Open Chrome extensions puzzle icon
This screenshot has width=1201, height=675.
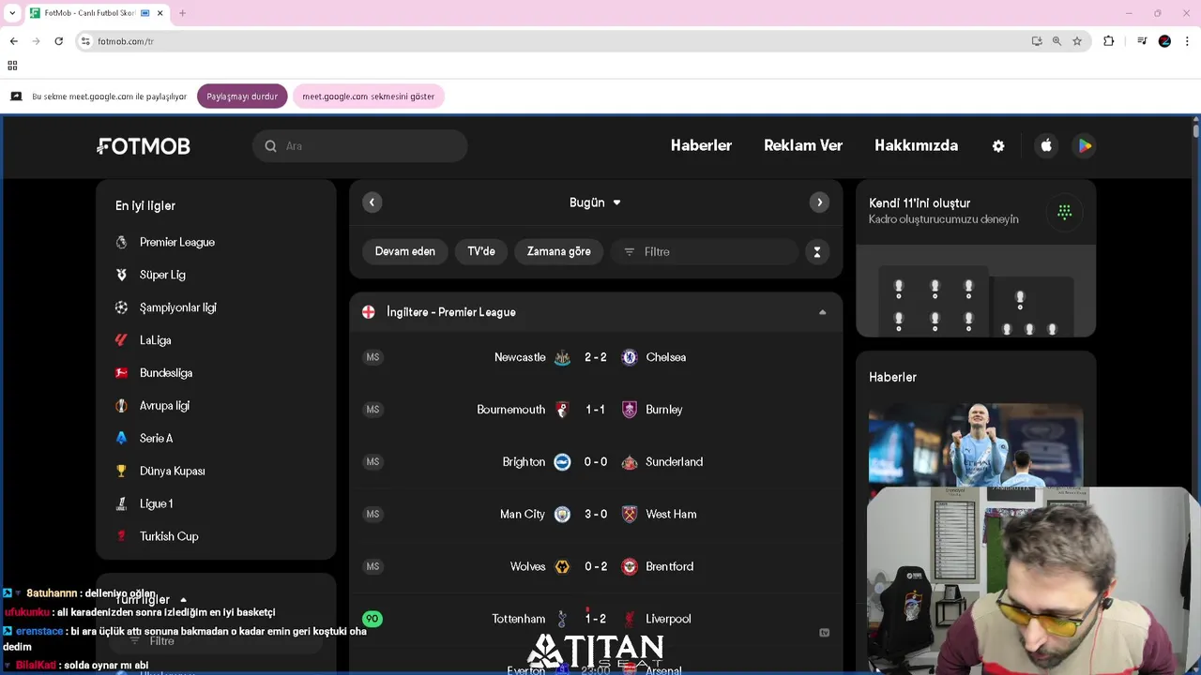point(1109,41)
